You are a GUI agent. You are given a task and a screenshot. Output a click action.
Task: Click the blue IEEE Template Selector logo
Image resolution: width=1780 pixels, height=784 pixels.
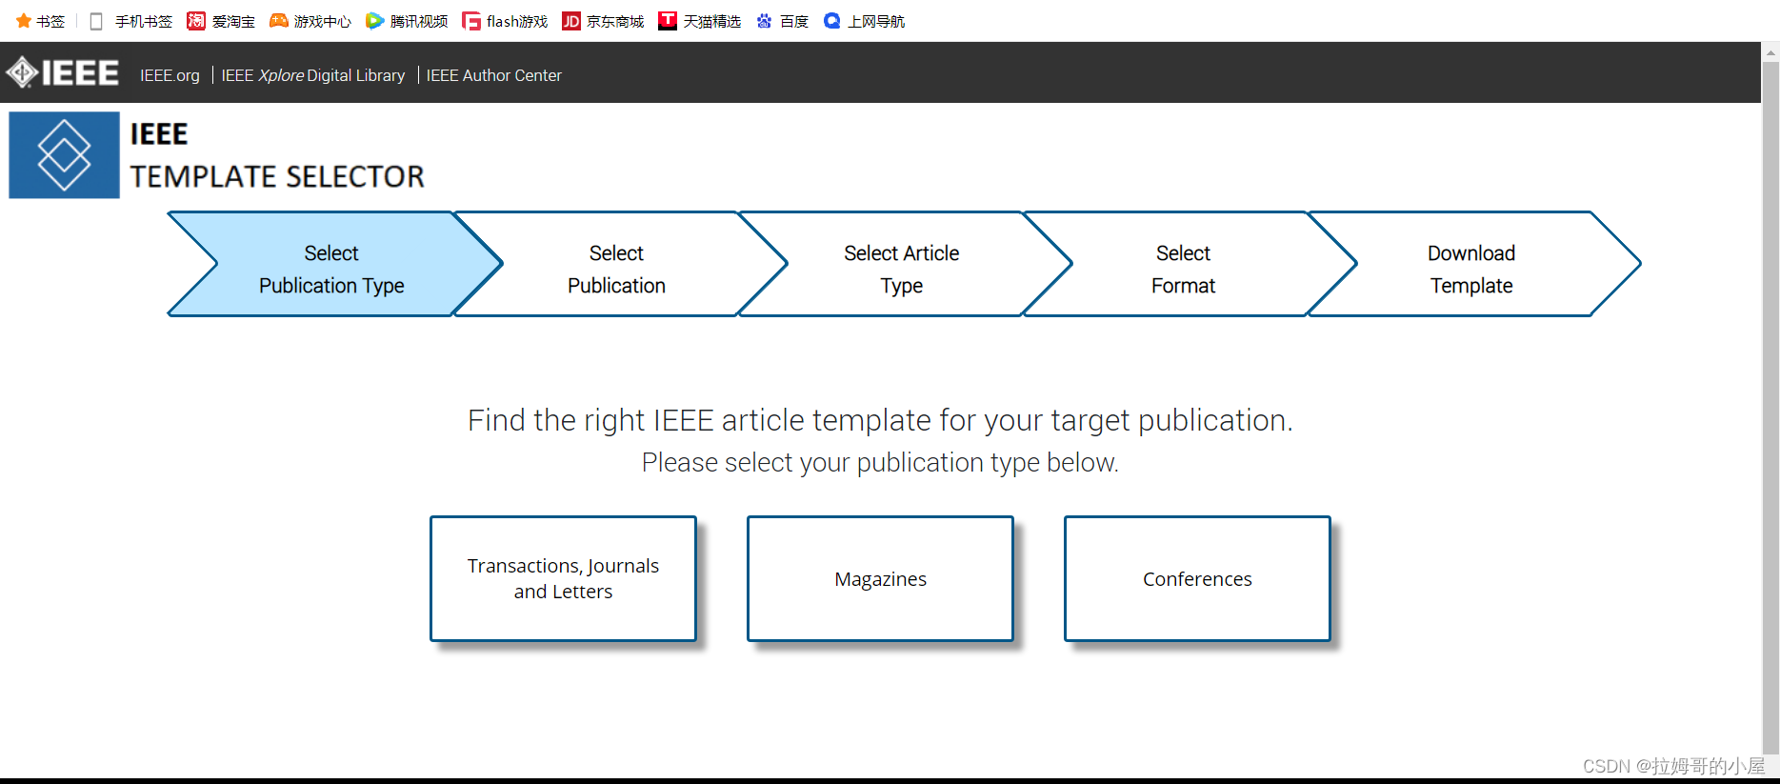click(x=64, y=155)
